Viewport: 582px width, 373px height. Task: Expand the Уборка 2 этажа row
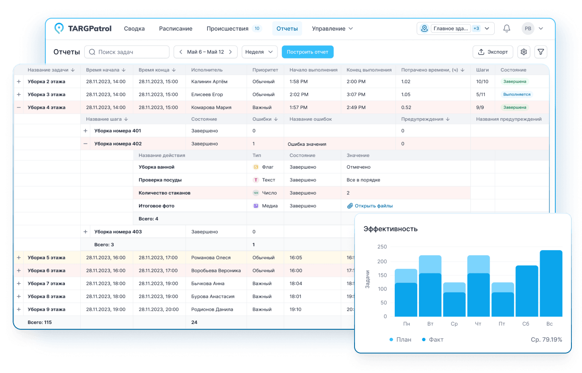click(19, 81)
